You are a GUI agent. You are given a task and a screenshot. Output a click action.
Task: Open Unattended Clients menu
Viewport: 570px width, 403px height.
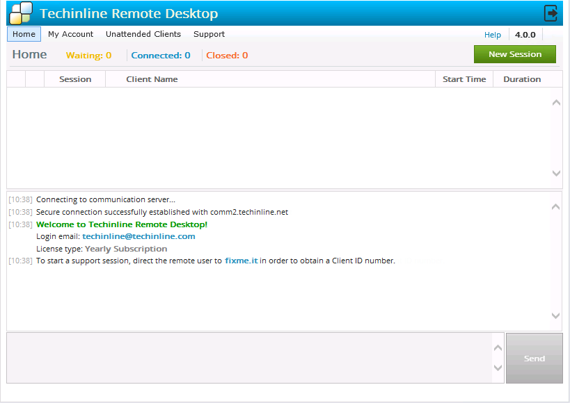(x=143, y=34)
